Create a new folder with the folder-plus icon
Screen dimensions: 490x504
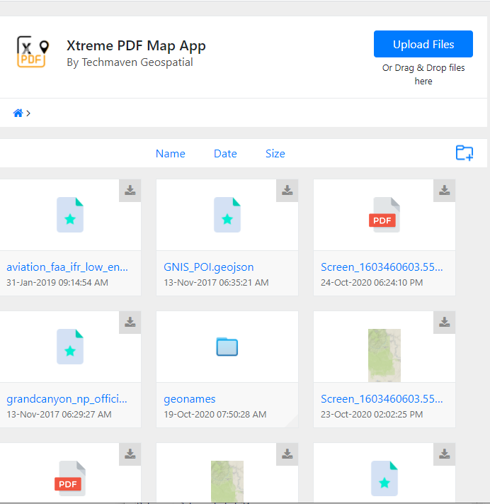464,153
